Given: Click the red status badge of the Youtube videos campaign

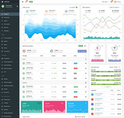Looking at the screenshot, I should click(x=76, y=68).
